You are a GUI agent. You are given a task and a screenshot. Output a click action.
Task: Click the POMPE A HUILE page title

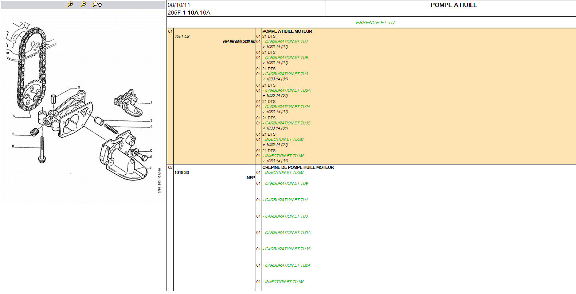454,5
